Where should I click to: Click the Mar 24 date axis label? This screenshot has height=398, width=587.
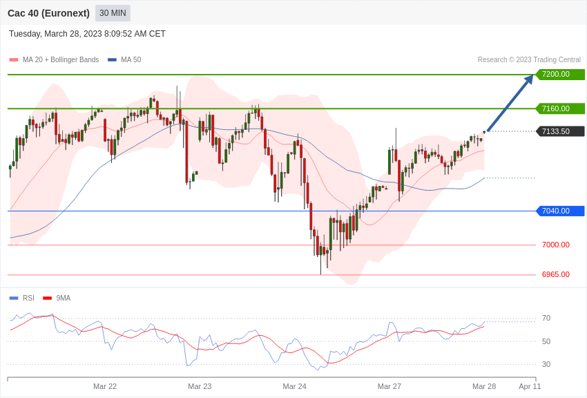pos(295,386)
